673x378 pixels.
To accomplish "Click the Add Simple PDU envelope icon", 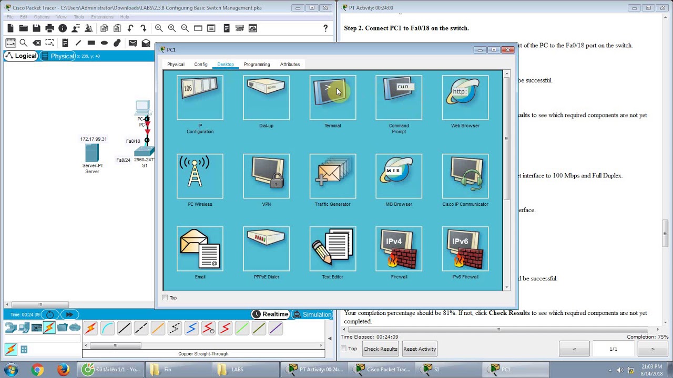I will tap(132, 43).
